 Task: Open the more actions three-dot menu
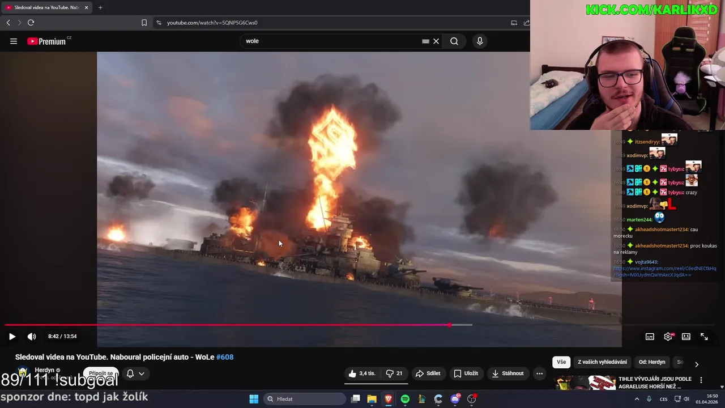click(x=539, y=373)
